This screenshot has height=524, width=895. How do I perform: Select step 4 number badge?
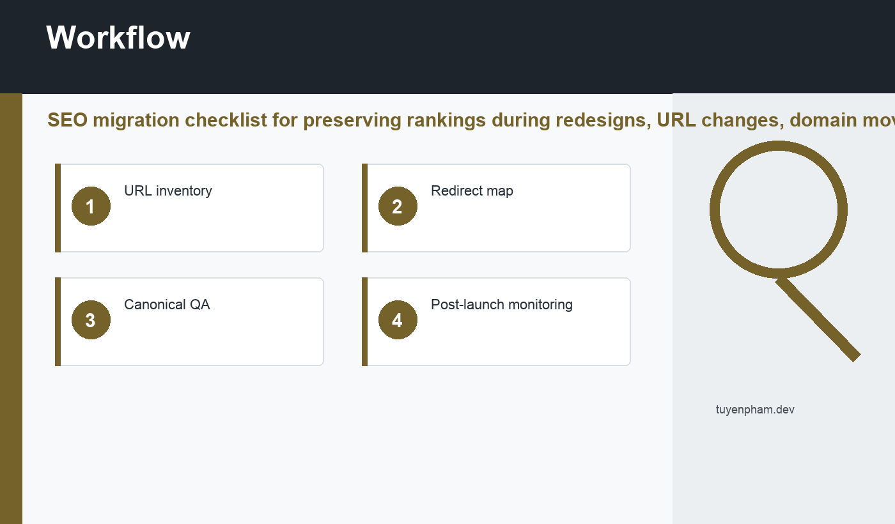398,320
